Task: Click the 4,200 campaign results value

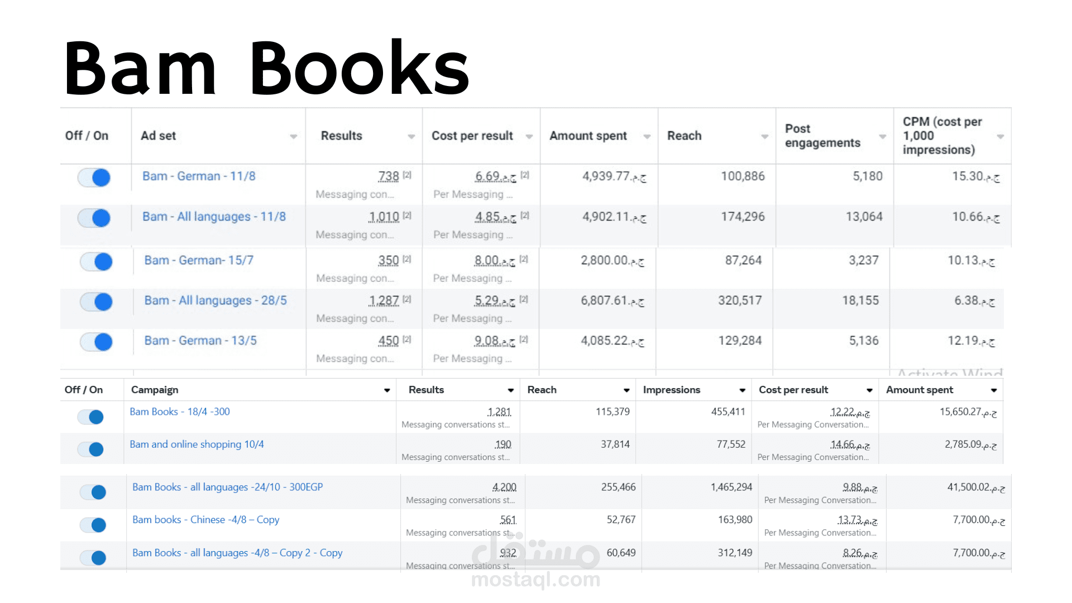Action: pyautogui.click(x=504, y=487)
